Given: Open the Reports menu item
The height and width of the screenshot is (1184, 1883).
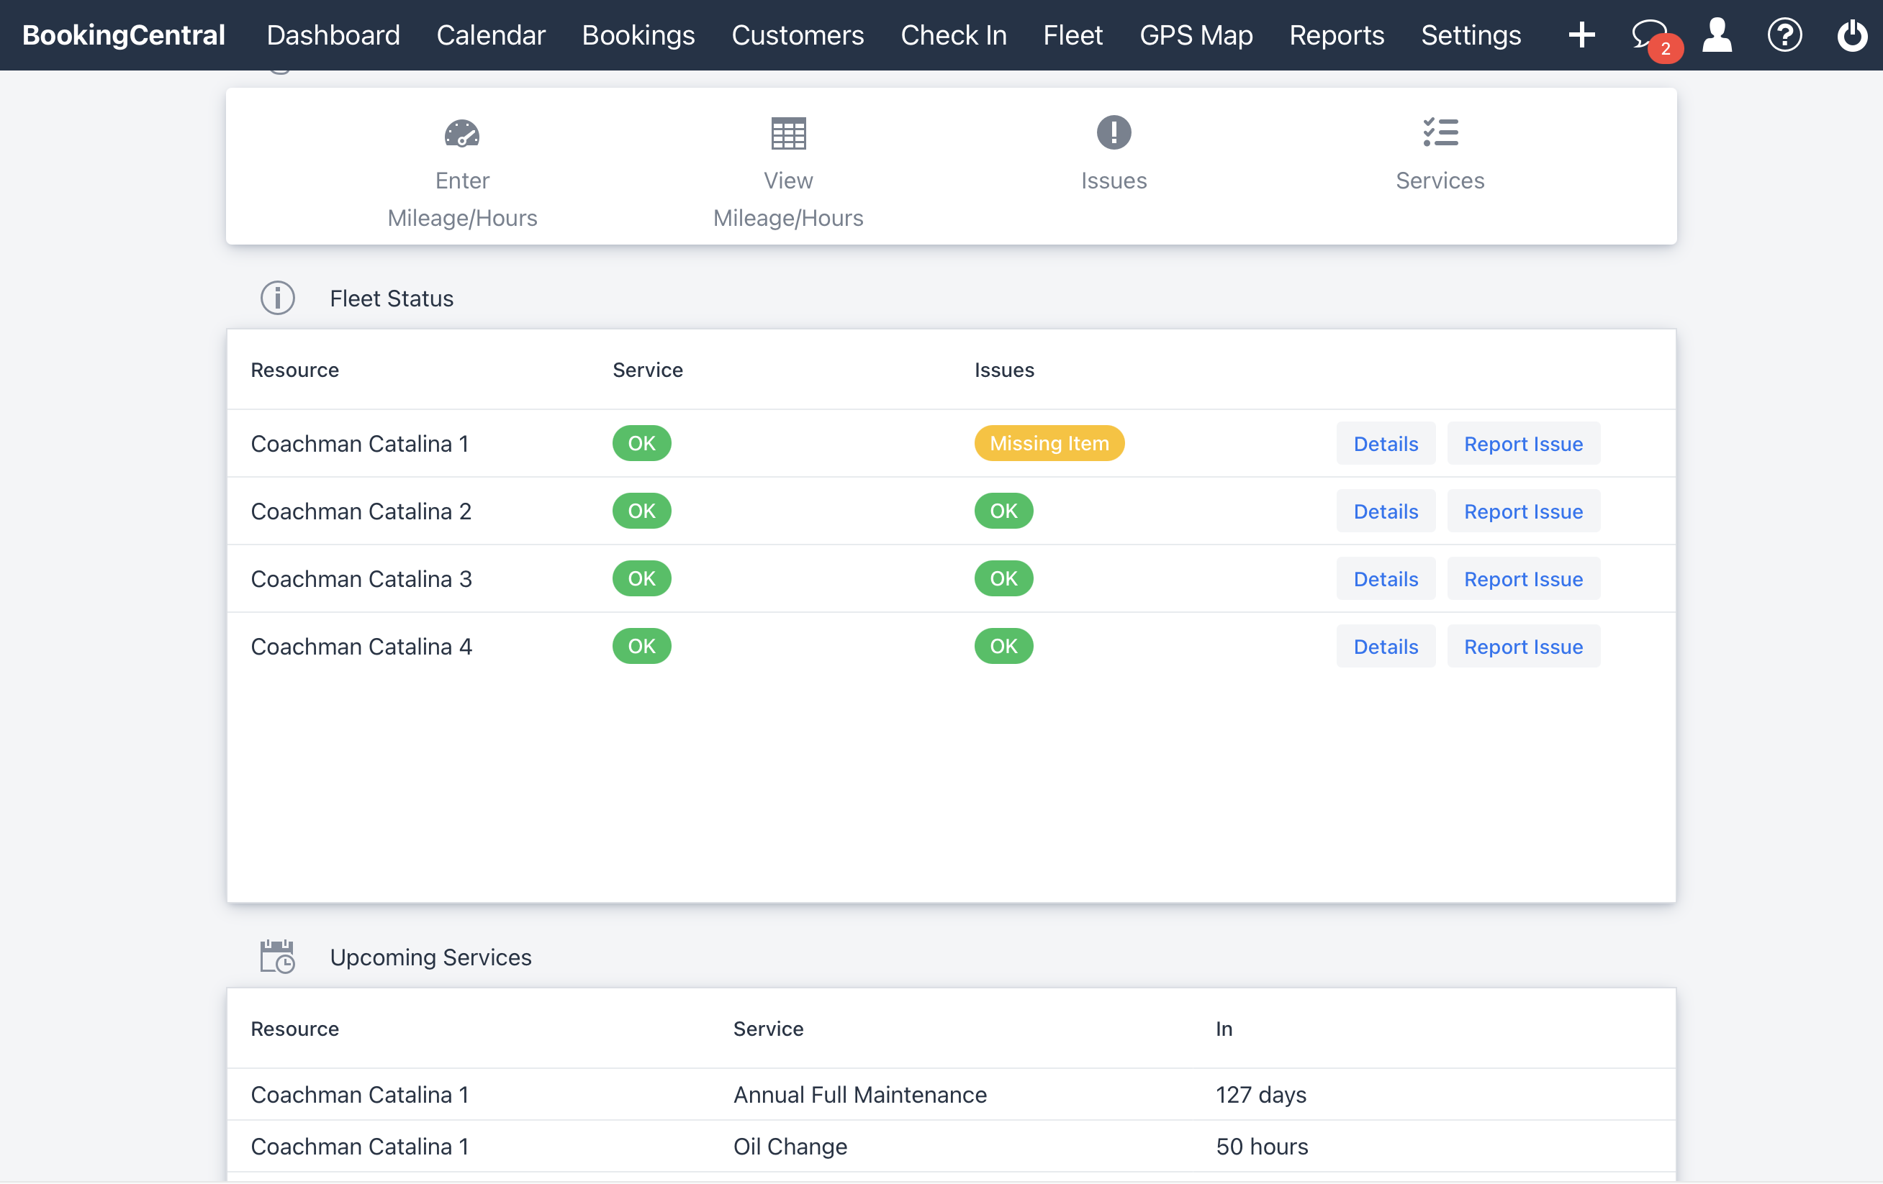Looking at the screenshot, I should 1337,35.
